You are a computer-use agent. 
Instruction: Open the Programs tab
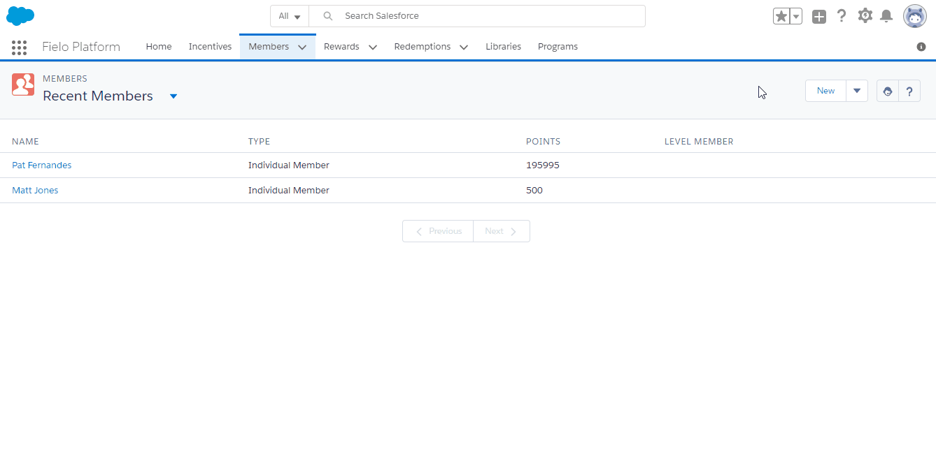click(x=558, y=47)
